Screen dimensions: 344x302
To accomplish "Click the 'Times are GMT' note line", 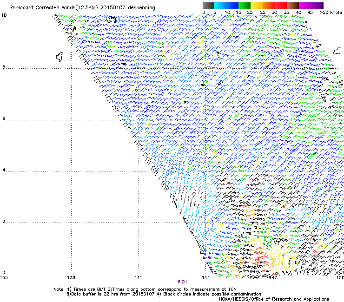I will 145,289.
